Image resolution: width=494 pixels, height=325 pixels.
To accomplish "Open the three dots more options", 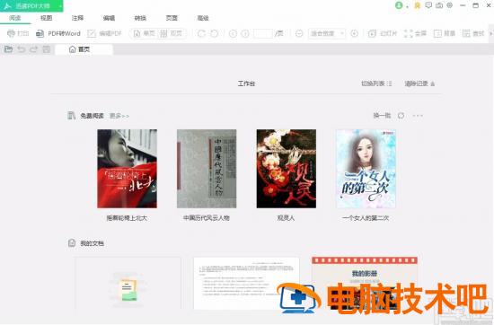I will [418, 116].
